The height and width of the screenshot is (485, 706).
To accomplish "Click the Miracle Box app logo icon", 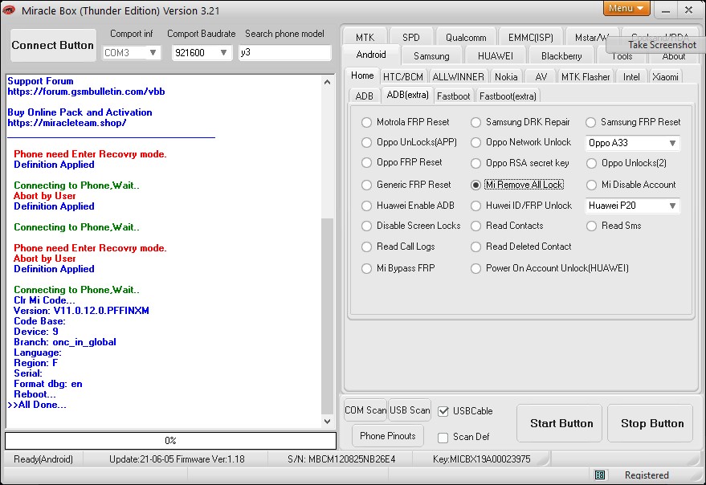I will (x=9, y=10).
